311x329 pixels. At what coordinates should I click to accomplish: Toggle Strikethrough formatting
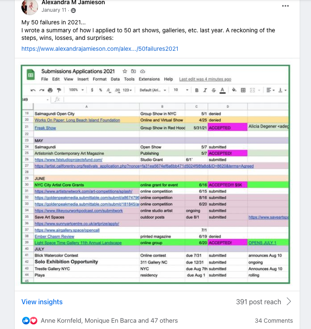coord(214,90)
